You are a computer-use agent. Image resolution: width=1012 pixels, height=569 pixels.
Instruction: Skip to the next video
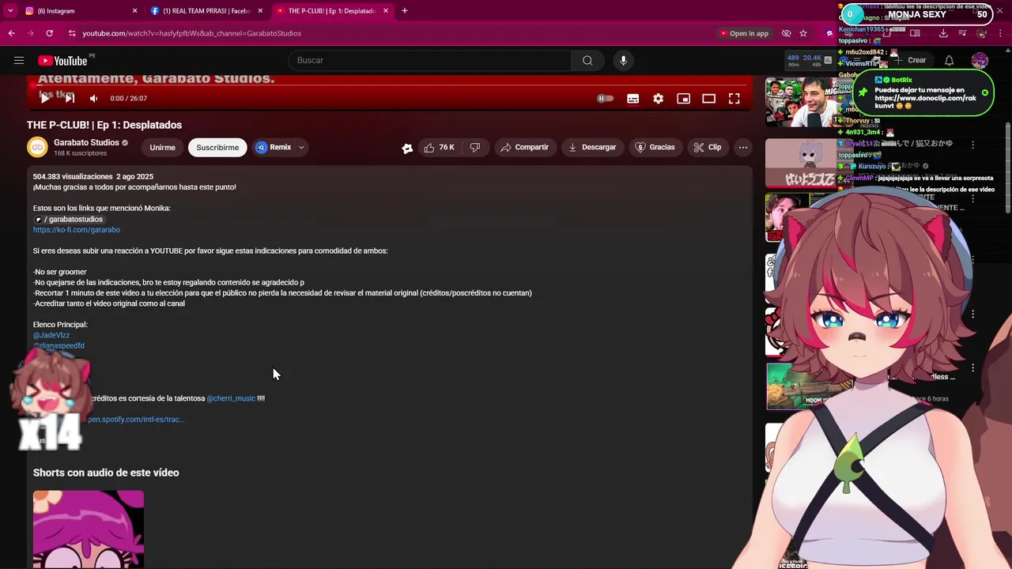(x=70, y=98)
